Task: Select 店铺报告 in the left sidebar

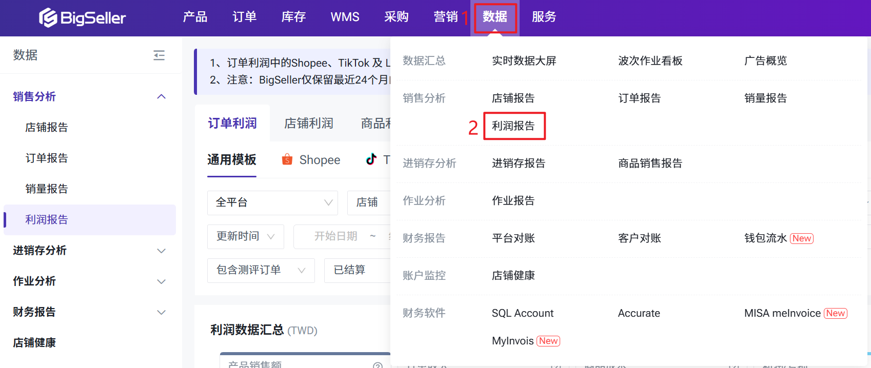Action: [x=47, y=128]
